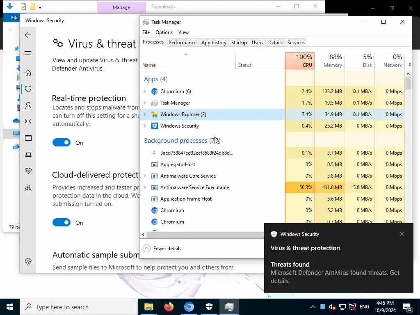Open Windows Security from the taskbar
The height and width of the screenshot is (315, 420).
(x=209, y=307)
